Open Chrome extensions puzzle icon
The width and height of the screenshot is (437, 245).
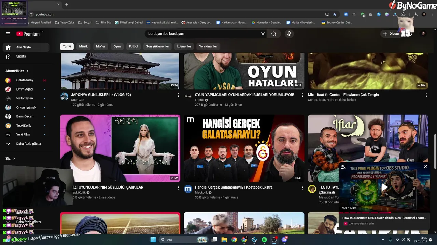pyautogui.click(x=403, y=14)
